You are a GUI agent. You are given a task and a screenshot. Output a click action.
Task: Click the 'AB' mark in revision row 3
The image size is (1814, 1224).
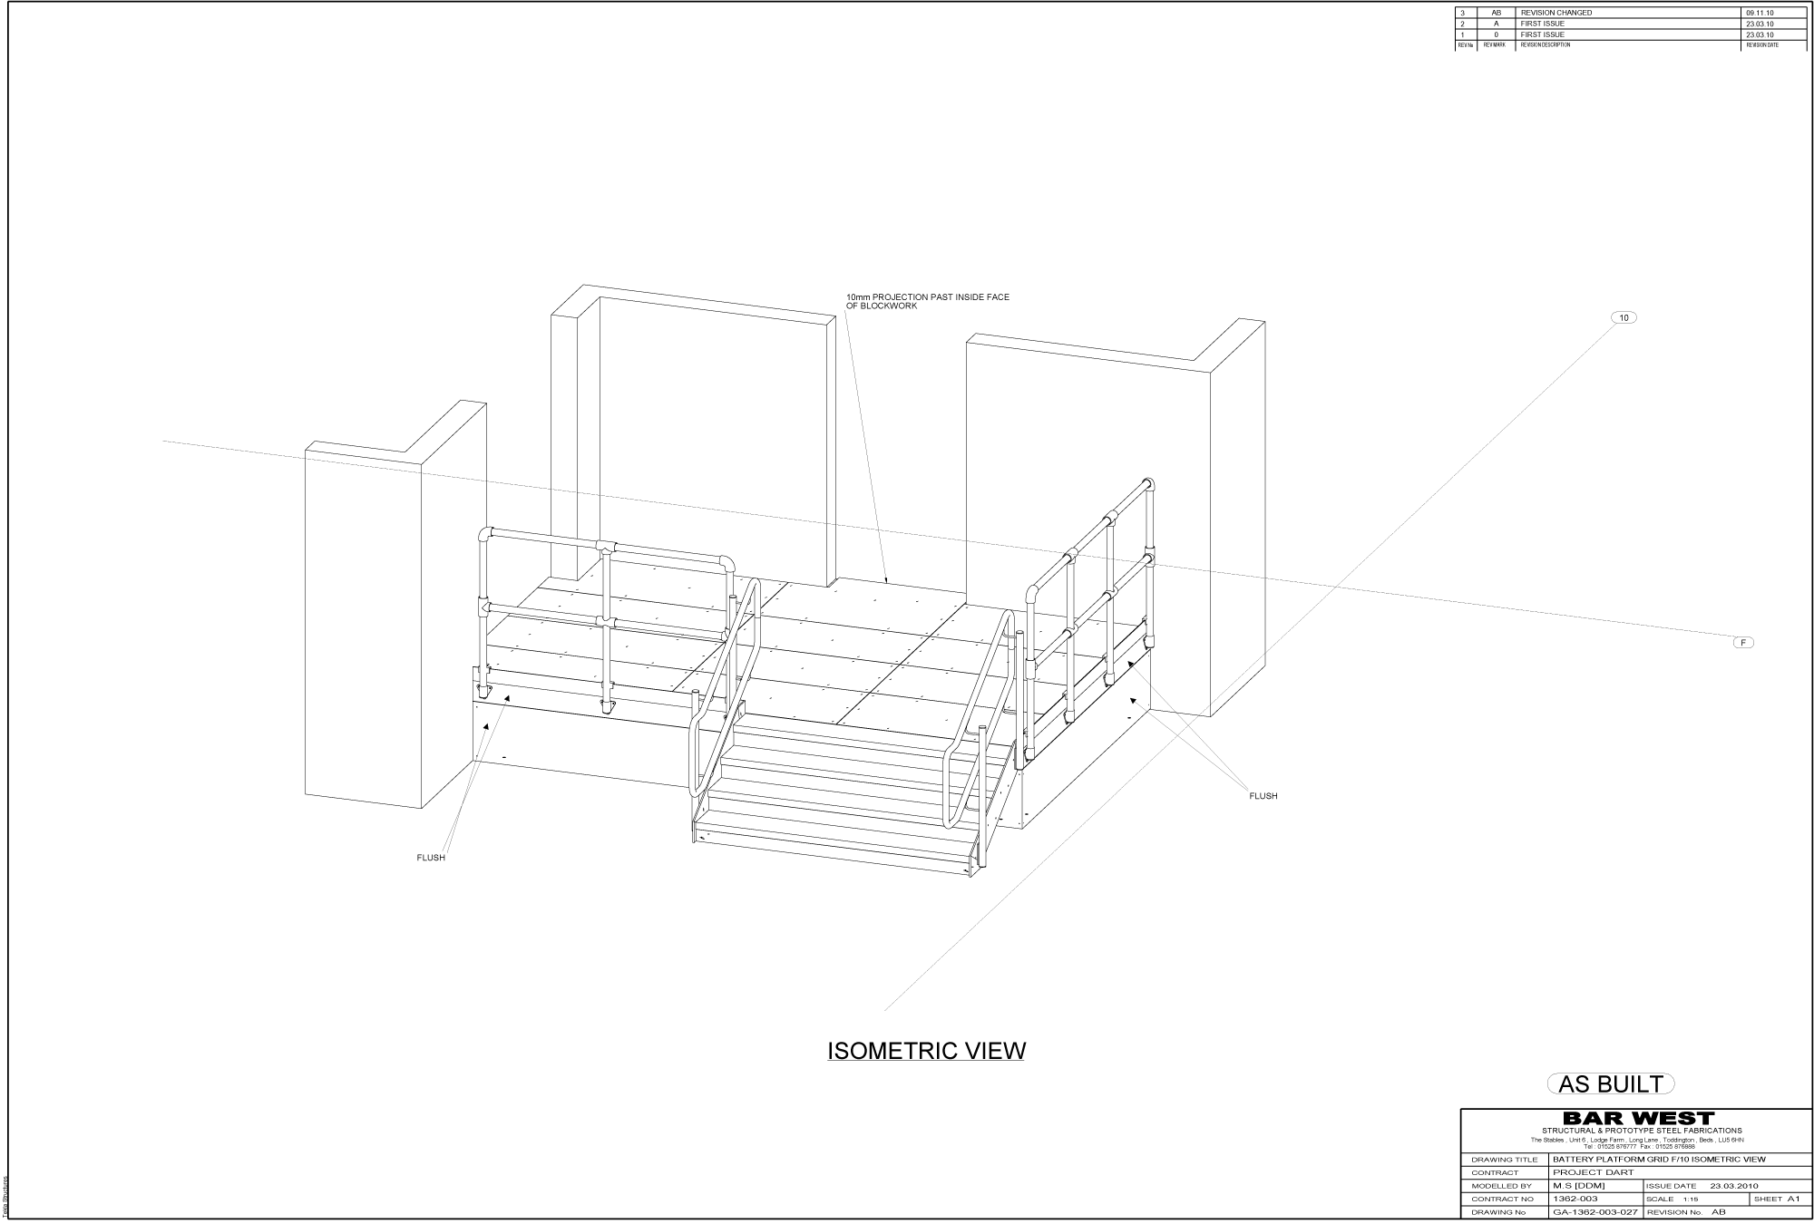pyautogui.click(x=1497, y=13)
